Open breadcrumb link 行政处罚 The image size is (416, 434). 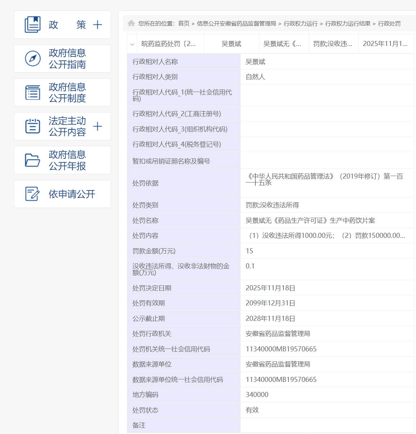tap(389, 23)
